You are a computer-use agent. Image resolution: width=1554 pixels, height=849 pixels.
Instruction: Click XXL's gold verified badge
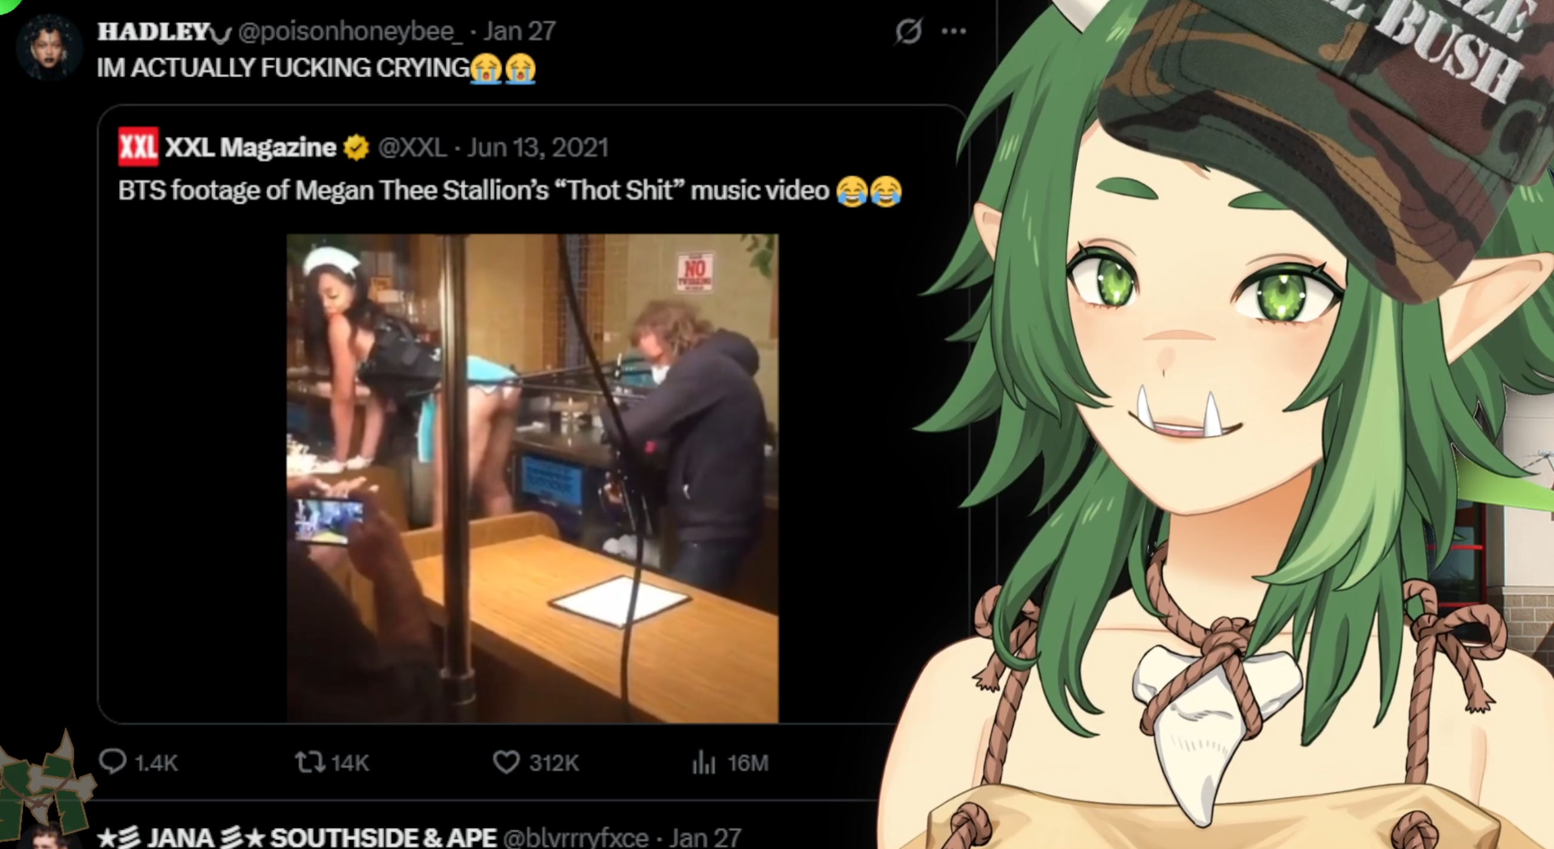[356, 148]
